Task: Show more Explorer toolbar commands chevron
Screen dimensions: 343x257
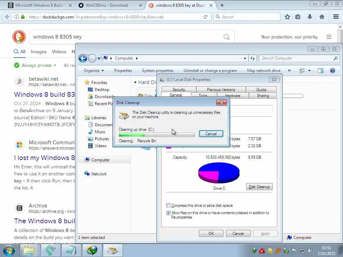Action: (289, 71)
